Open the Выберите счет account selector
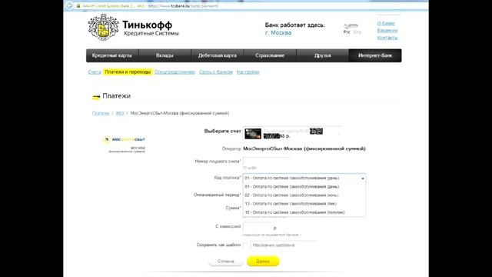The image size is (492, 277). tap(292, 133)
